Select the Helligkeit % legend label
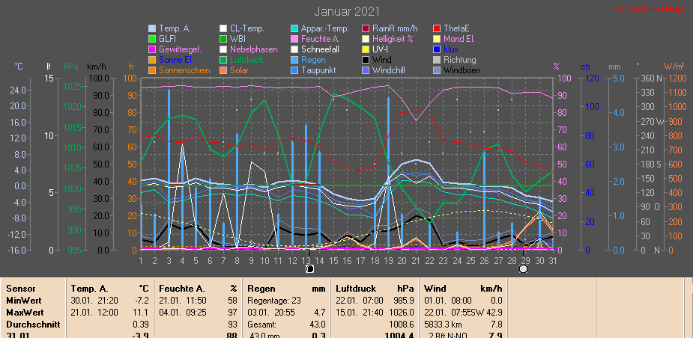693x338 pixels. [393, 39]
